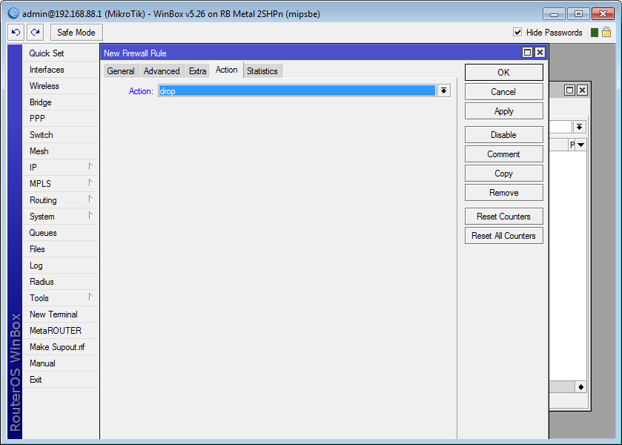This screenshot has width=622, height=445.
Task: Switch to the Advanced tab
Action: (x=162, y=71)
